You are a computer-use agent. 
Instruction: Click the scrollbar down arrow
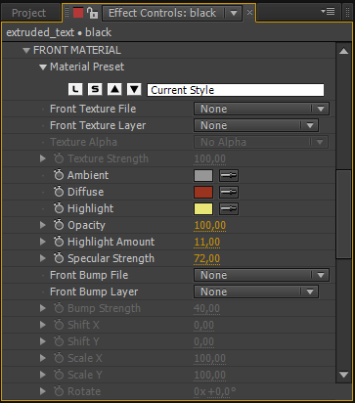[343, 375]
